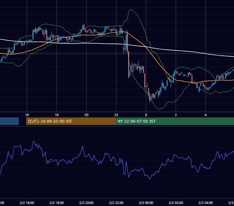Click the 2 hour label on price chart axis
234x206 pixels.
coord(176,115)
